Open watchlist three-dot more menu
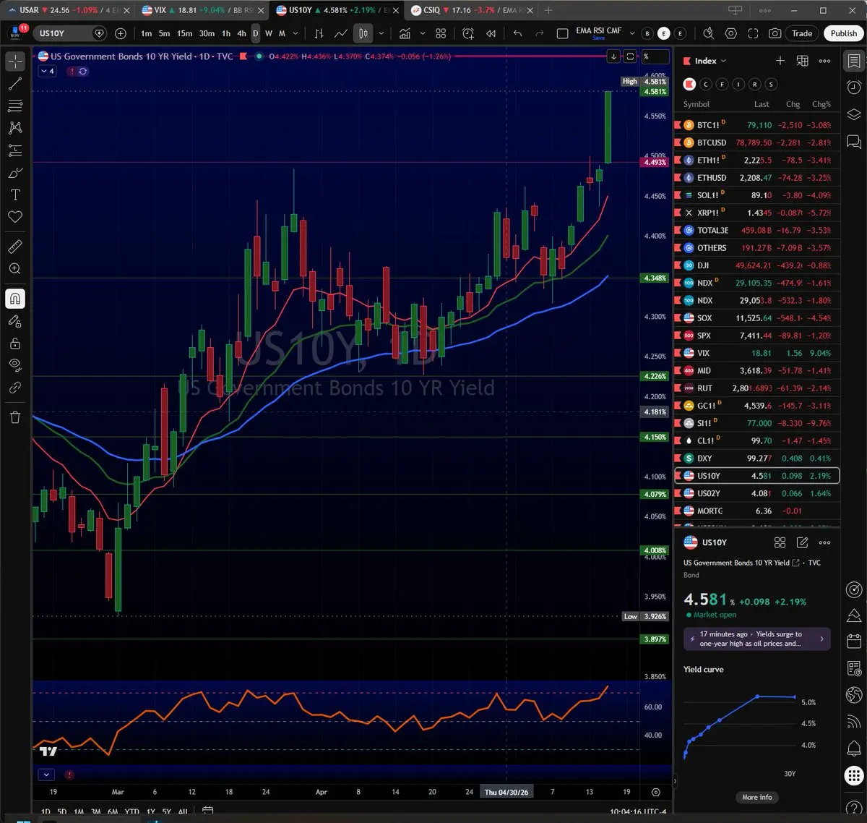 (x=824, y=61)
